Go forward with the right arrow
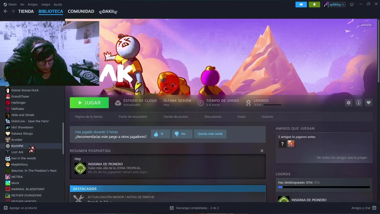 tap(13, 11)
